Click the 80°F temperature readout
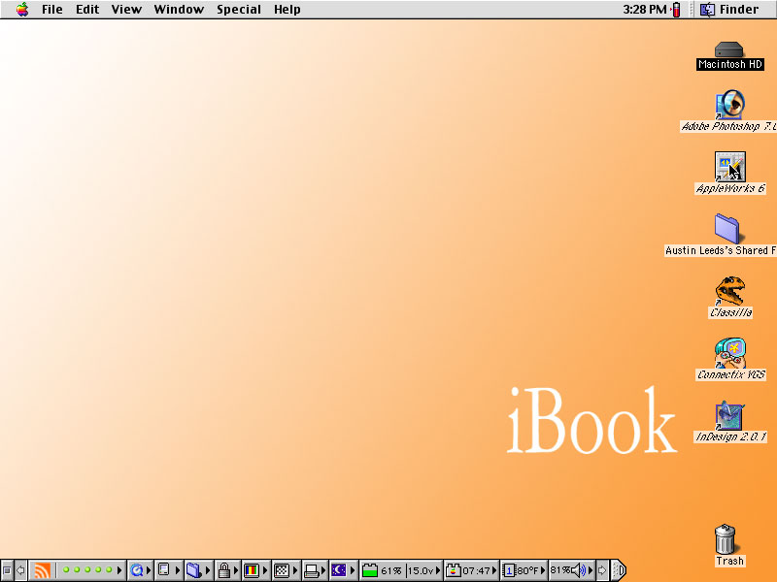The image size is (777, 582). click(528, 571)
